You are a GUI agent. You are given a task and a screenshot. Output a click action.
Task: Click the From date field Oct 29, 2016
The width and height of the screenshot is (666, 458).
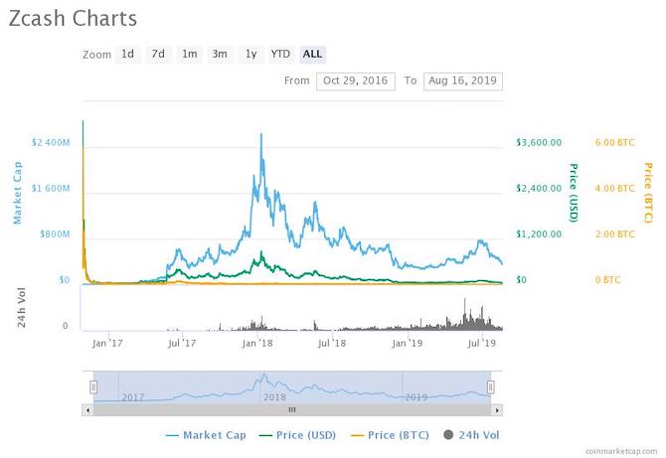pos(356,81)
